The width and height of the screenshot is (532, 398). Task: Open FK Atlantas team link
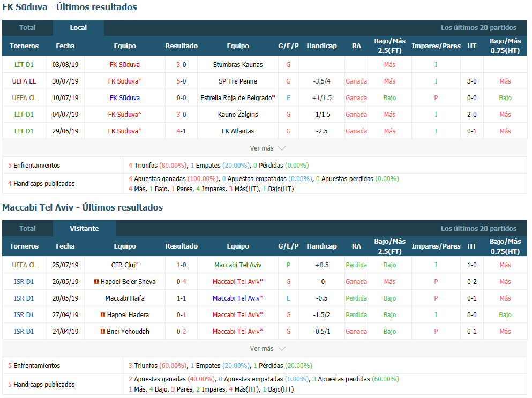238,131
